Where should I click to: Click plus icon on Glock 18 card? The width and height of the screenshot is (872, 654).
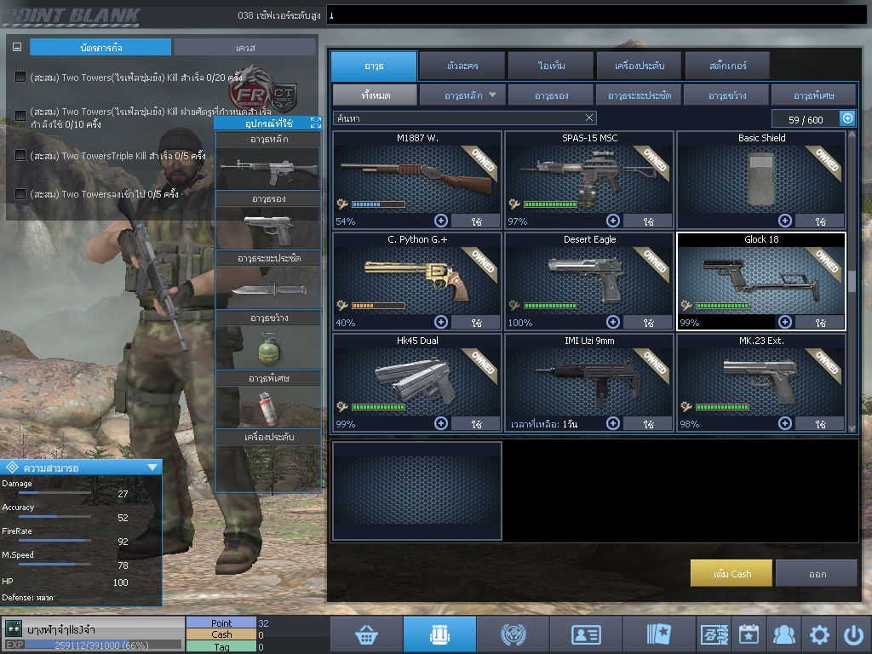coord(784,322)
